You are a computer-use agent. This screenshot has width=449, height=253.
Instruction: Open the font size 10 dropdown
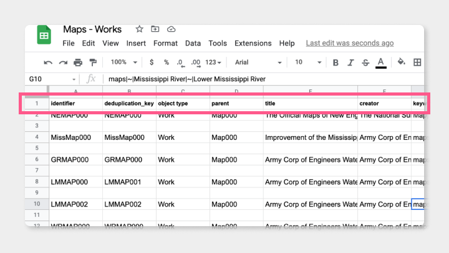pyautogui.click(x=308, y=62)
